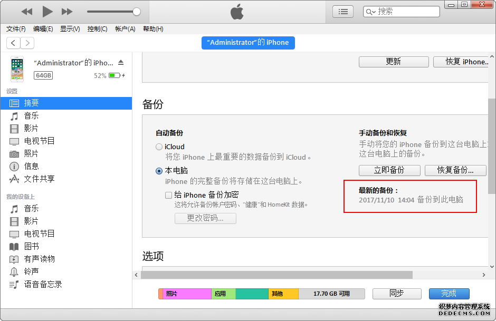Click the 同步 sync button

[x=397, y=294]
